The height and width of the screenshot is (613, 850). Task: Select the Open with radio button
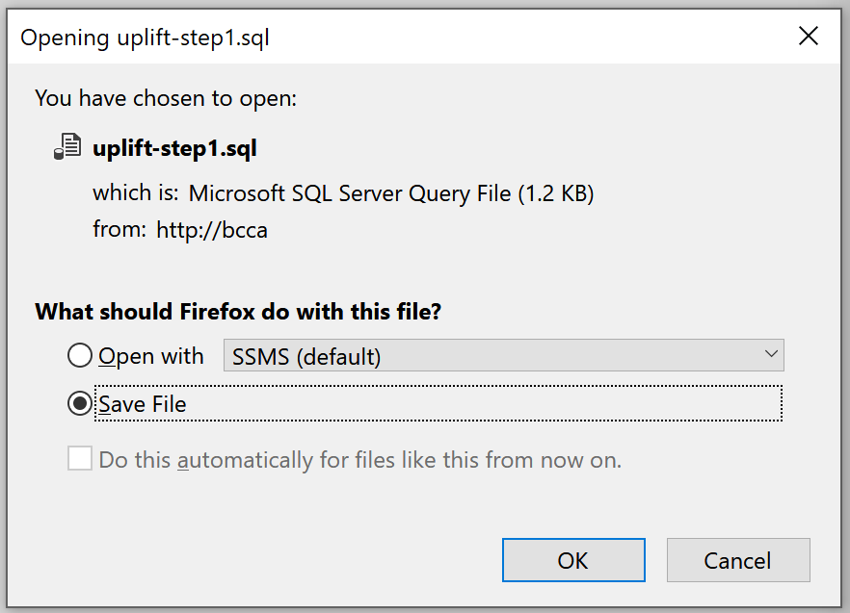click(80, 356)
